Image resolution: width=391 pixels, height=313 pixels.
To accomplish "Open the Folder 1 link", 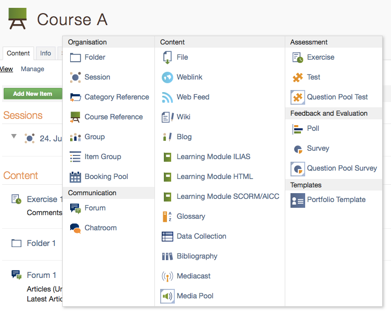I will 41,243.
